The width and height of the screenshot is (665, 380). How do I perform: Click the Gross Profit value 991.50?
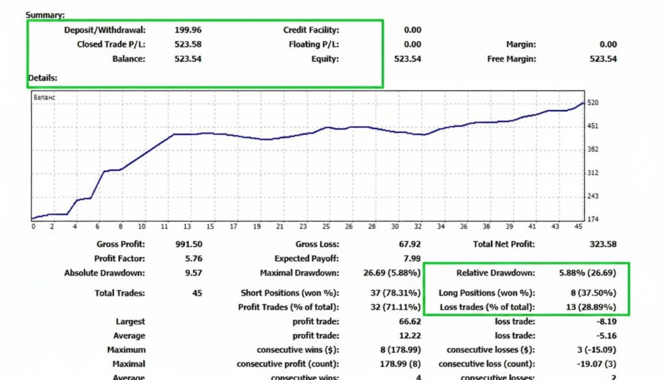click(189, 244)
